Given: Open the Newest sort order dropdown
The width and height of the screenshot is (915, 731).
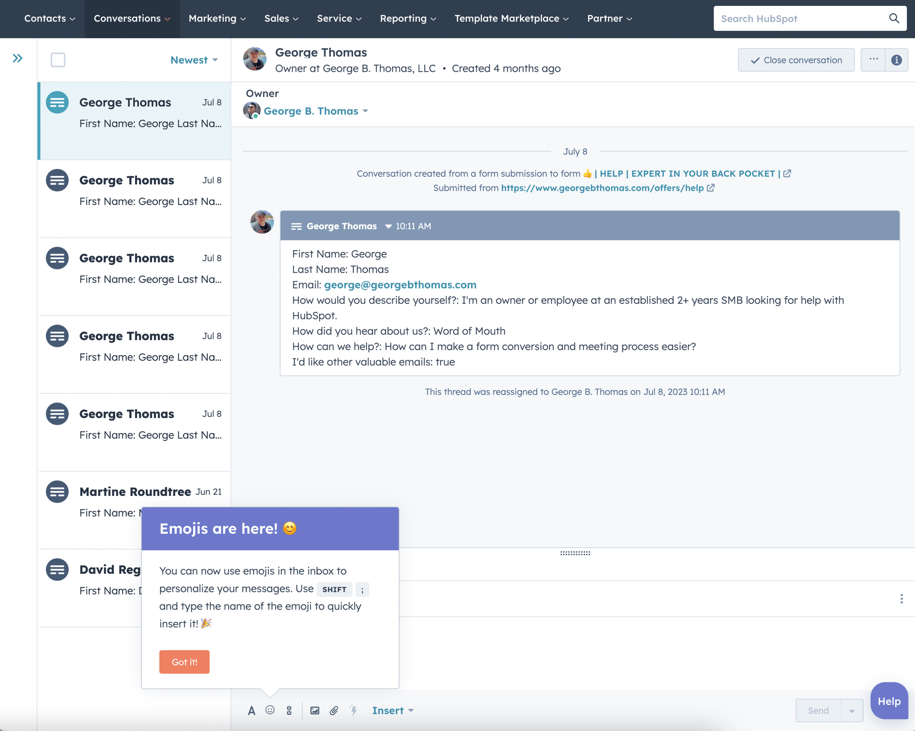Looking at the screenshot, I should point(194,60).
